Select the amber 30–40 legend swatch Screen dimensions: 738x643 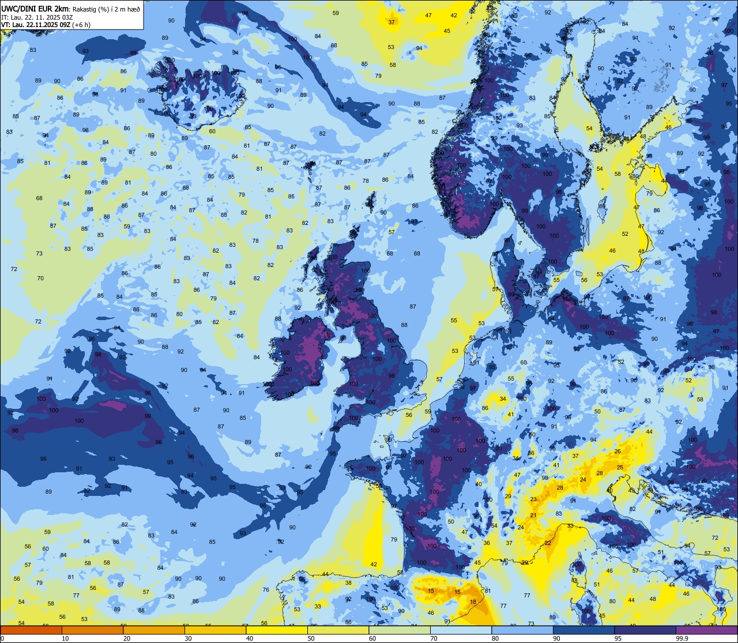[x=215, y=630]
